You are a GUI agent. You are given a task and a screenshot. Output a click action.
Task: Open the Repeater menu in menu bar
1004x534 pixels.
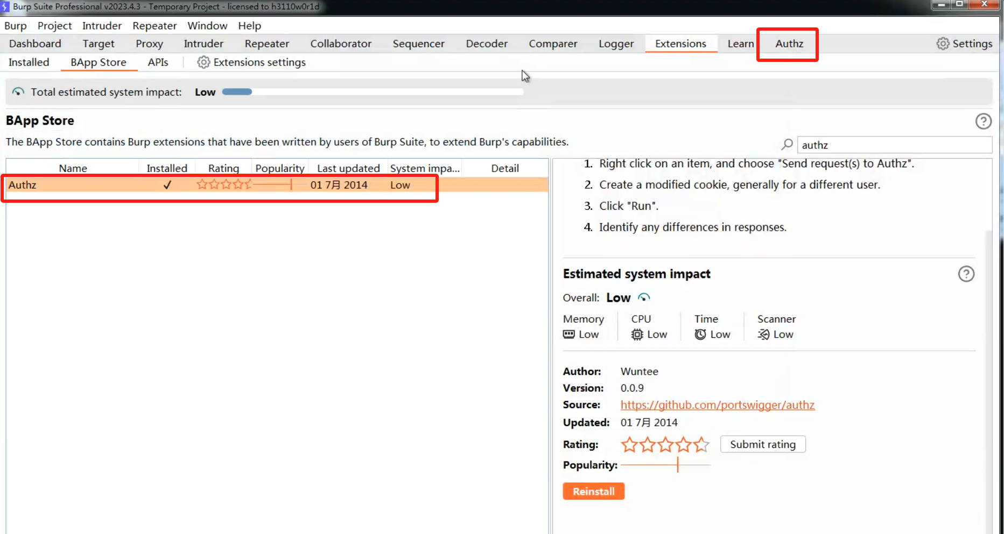click(x=155, y=26)
